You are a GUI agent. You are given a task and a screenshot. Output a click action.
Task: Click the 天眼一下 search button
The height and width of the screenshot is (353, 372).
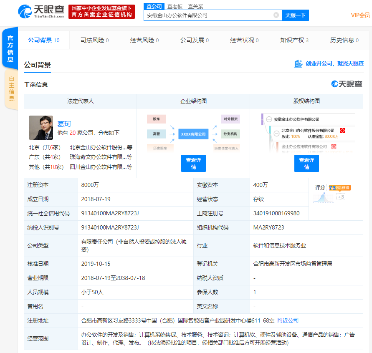[x=295, y=15]
